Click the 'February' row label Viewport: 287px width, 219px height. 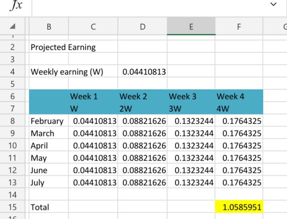[x=49, y=121]
